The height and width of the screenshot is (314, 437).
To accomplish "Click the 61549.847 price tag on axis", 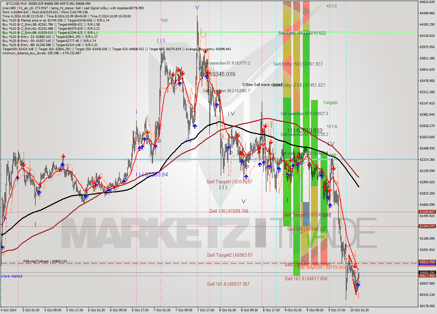I will point(427,212).
